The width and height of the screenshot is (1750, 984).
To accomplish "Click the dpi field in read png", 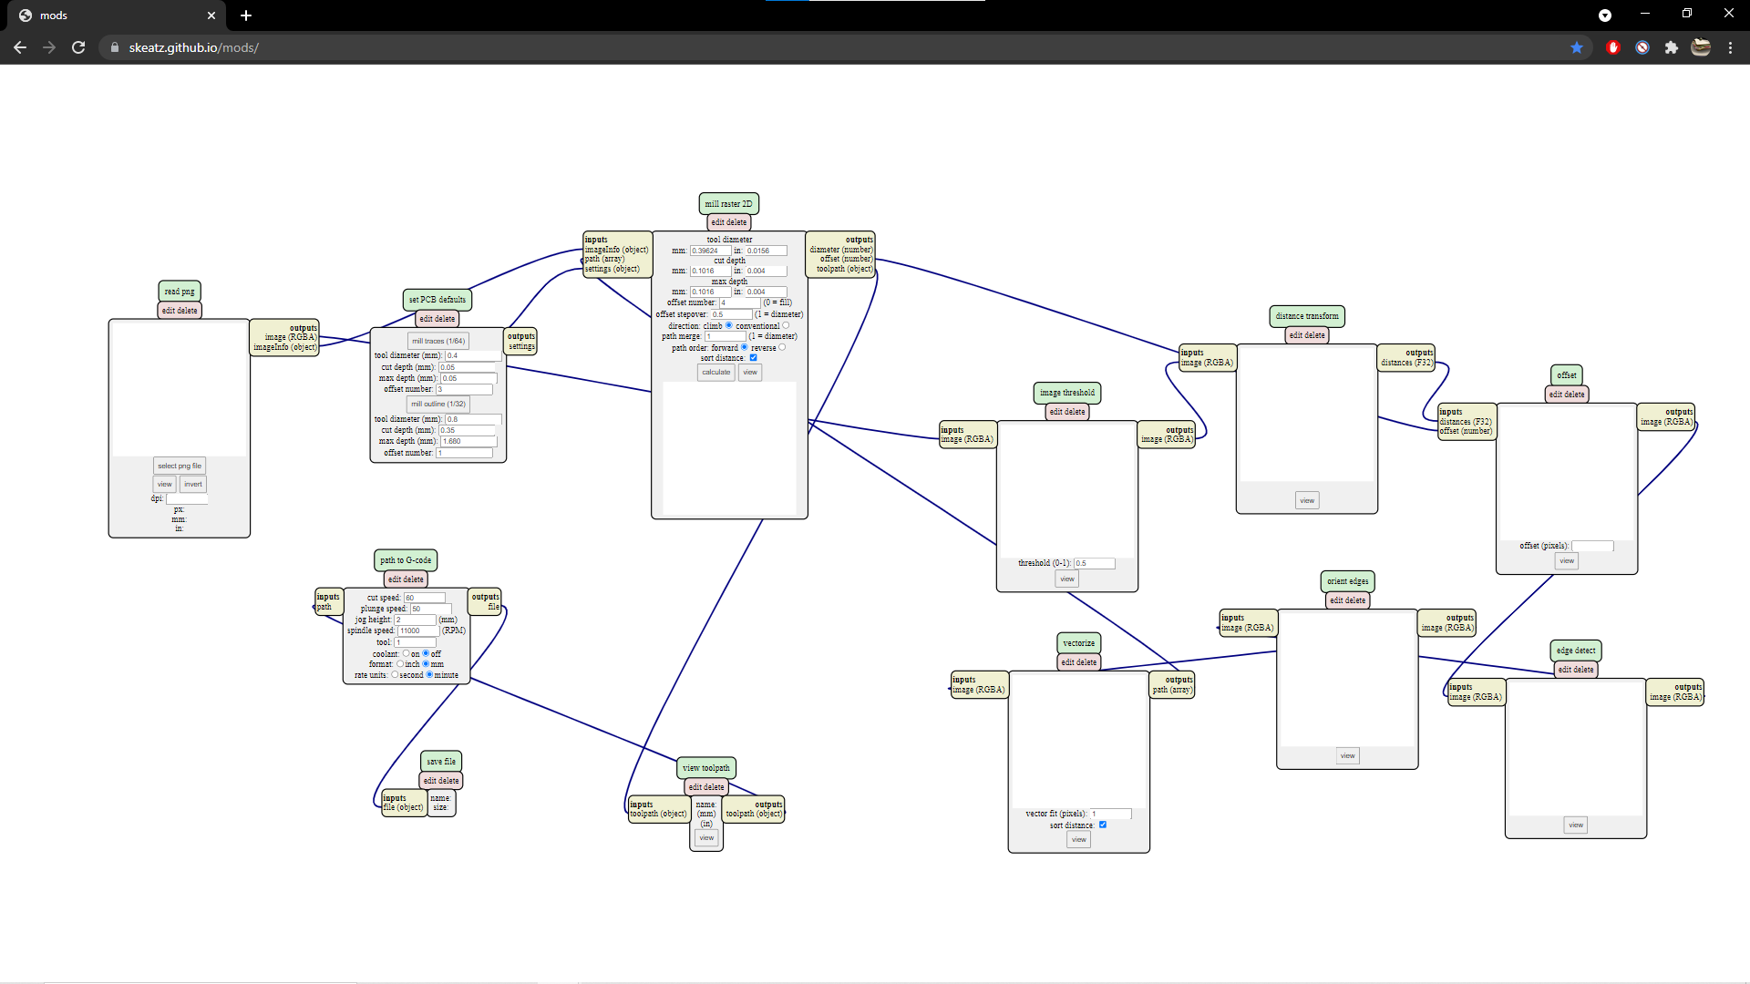I will pyautogui.click(x=186, y=498).
